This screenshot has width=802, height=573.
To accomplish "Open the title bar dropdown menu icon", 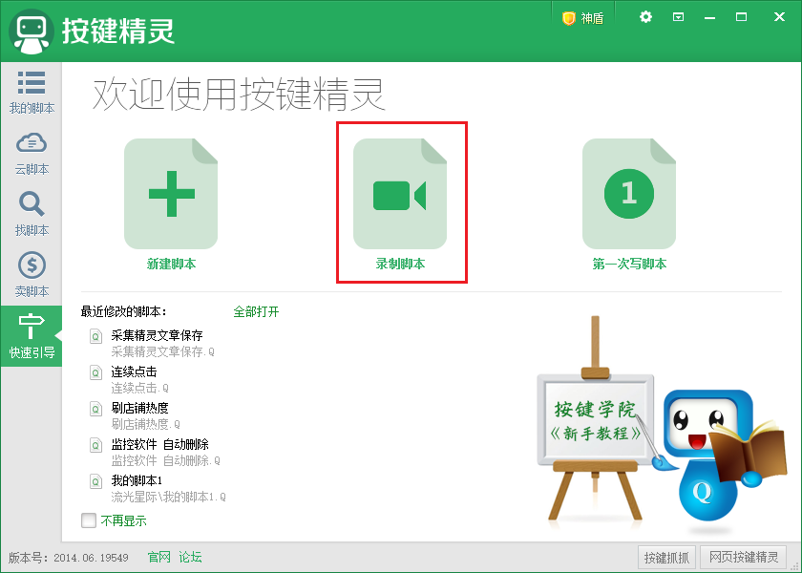I will pyautogui.click(x=678, y=17).
